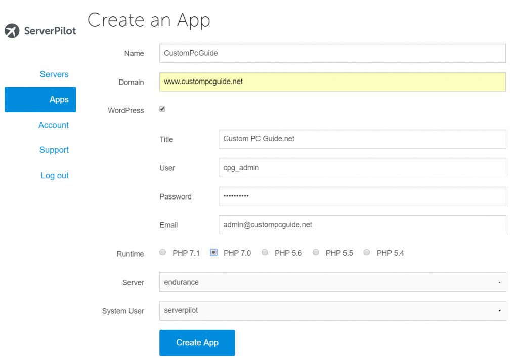Focus the Name field containing CustomPcGuide
Viewport: 518px width, 358px height.
(x=332, y=53)
